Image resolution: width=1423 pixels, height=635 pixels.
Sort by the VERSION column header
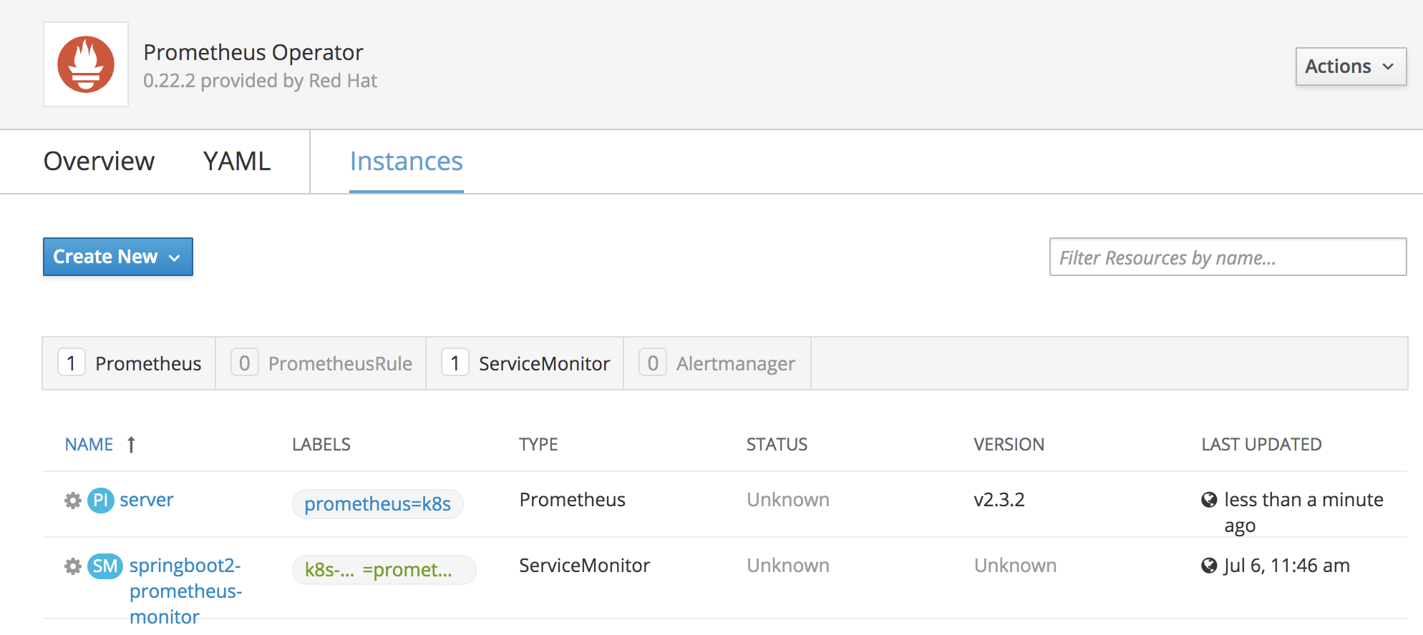point(1009,445)
